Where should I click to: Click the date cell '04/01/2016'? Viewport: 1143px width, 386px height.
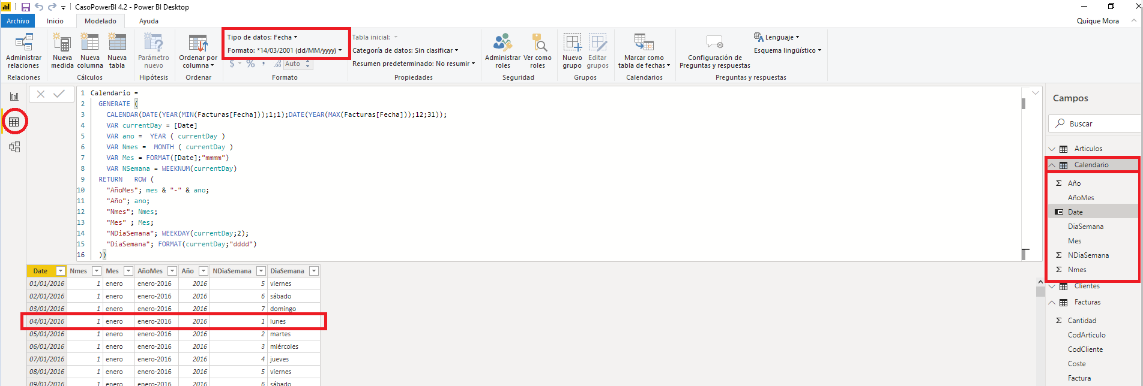tap(47, 321)
